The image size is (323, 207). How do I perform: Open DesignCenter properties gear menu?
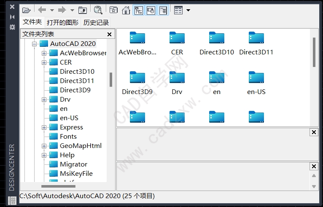12,27
